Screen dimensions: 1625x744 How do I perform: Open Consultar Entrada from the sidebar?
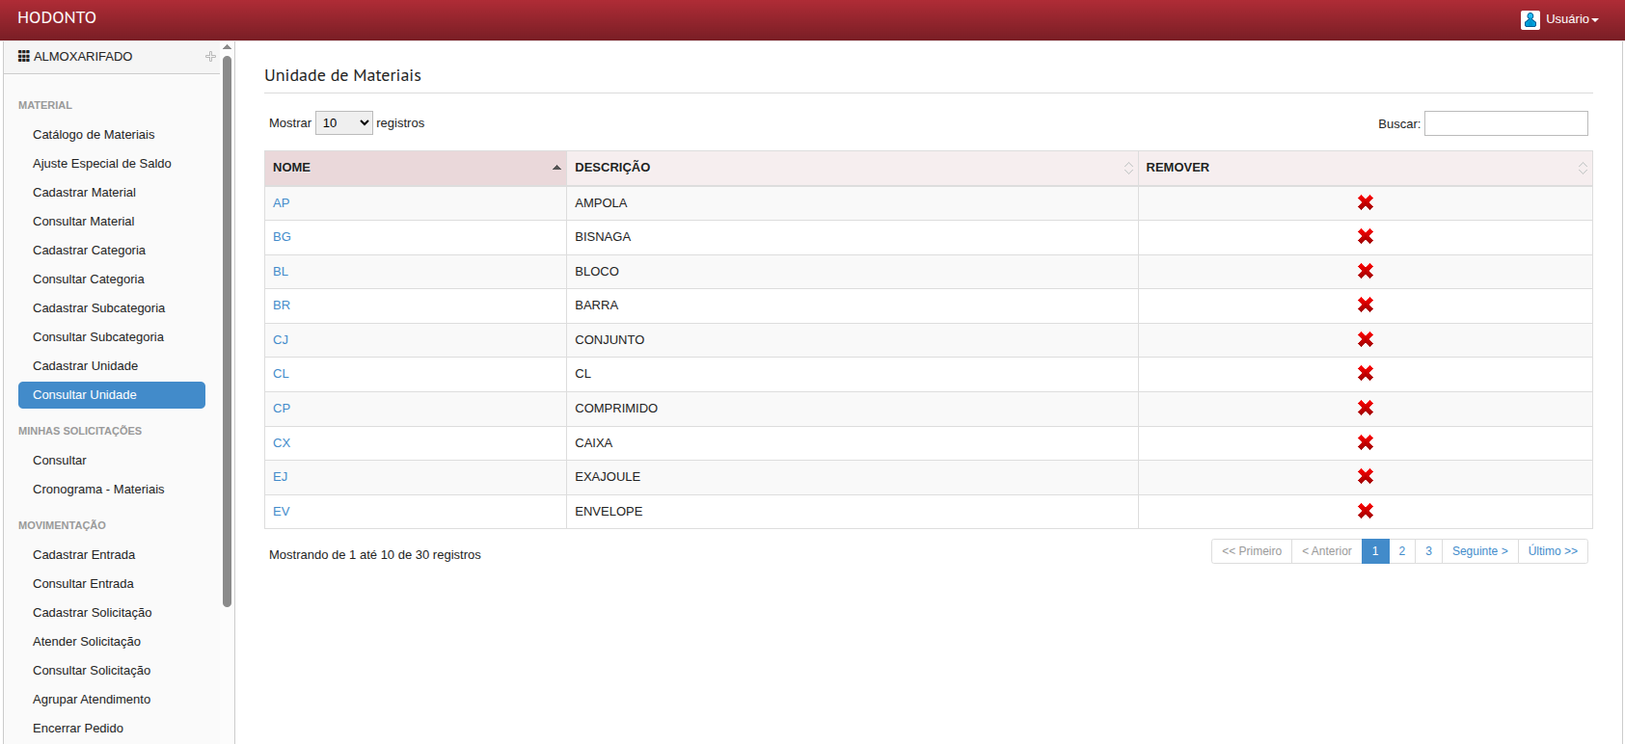click(x=83, y=584)
